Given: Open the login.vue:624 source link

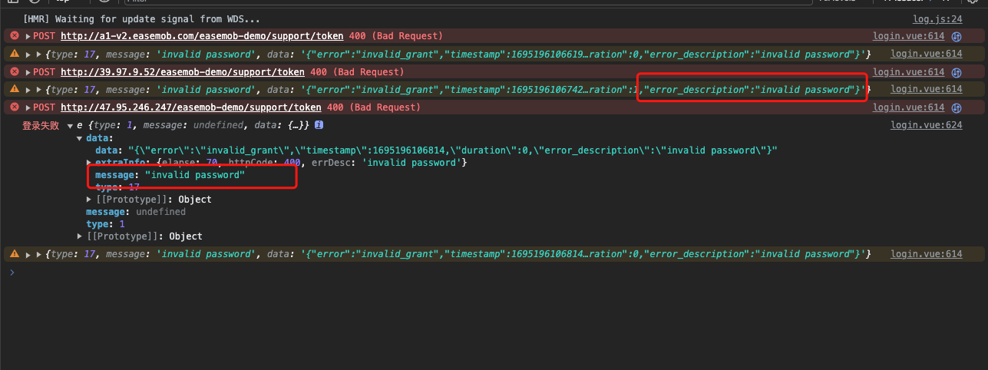Looking at the screenshot, I should coord(927,124).
